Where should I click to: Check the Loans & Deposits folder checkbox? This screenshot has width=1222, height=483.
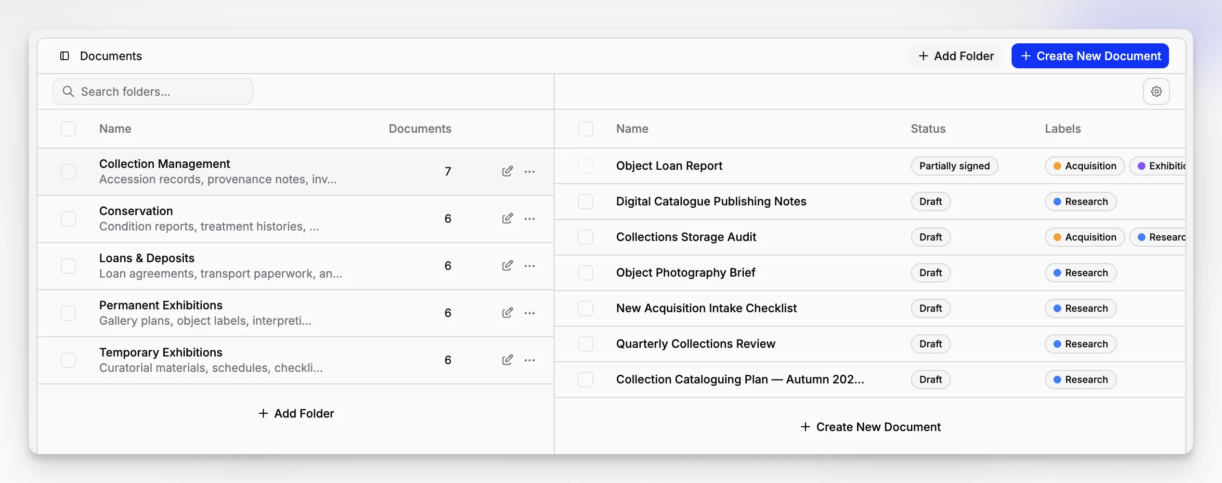68,266
